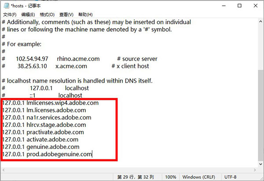The height and width of the screenshot is (181, 264).
Task: Click the text '102.54.94.97'
Action: 32,59
